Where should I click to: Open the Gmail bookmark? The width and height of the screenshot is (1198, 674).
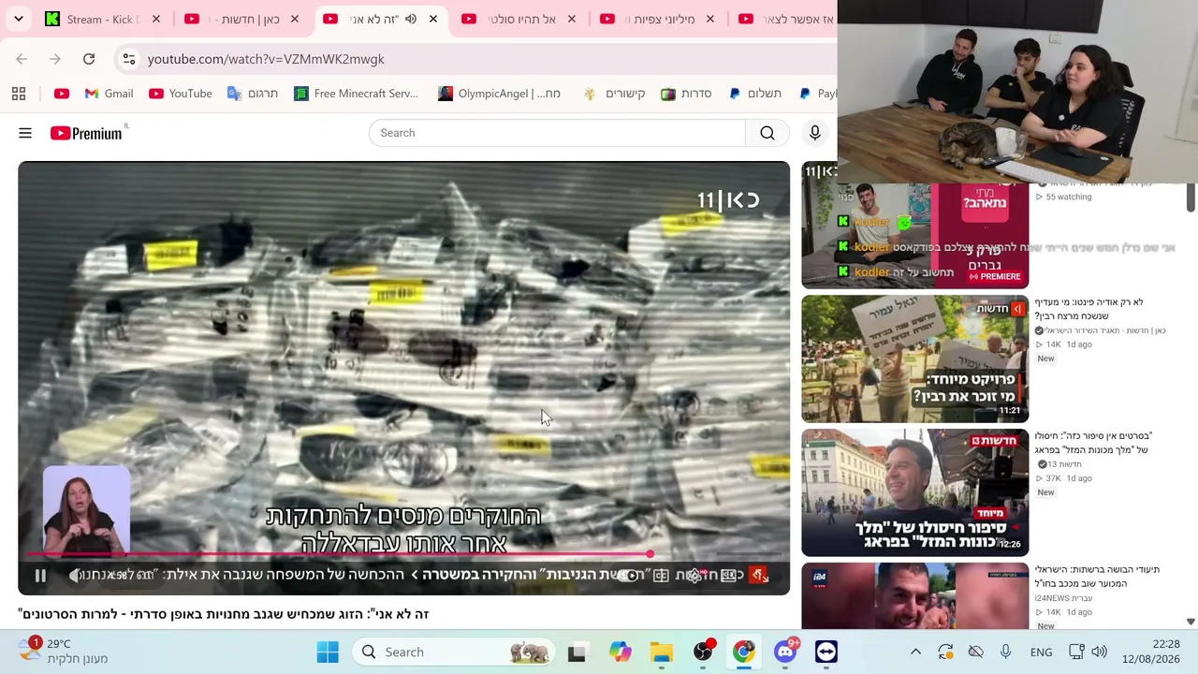109,94
